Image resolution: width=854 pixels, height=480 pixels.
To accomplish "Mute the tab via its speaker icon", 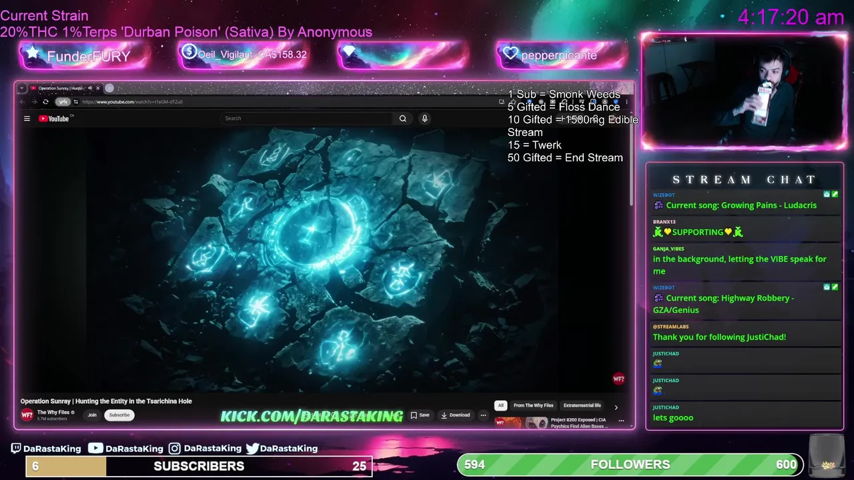I will click(90, 88).
